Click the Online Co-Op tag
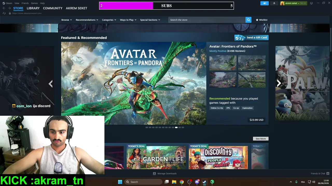This screenshot has height=186, width=332. pos(217,108)
